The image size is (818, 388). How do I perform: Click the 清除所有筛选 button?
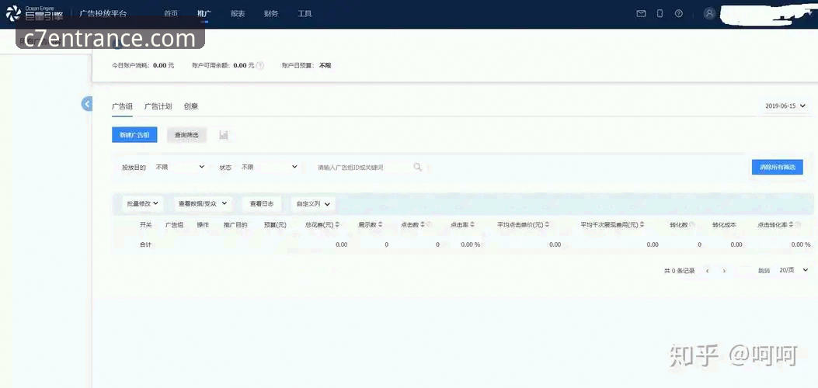(778, 167)
